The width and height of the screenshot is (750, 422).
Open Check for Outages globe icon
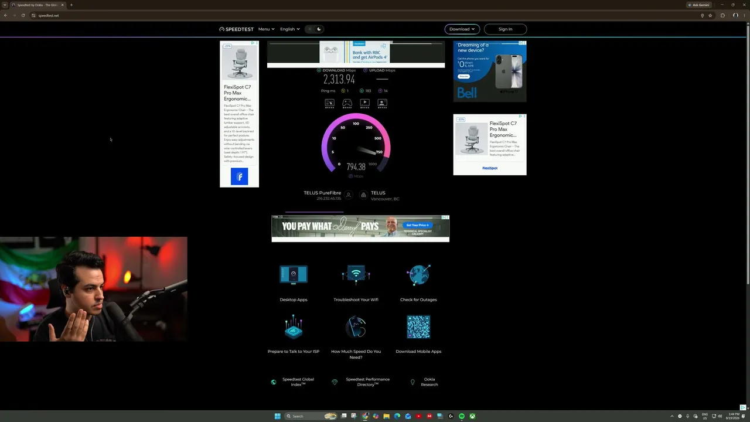pos(418,274)
